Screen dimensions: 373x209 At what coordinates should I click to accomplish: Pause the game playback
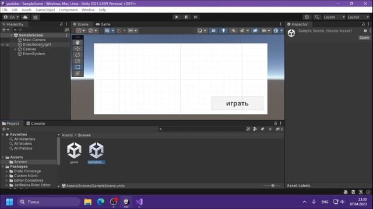point(186,17)
